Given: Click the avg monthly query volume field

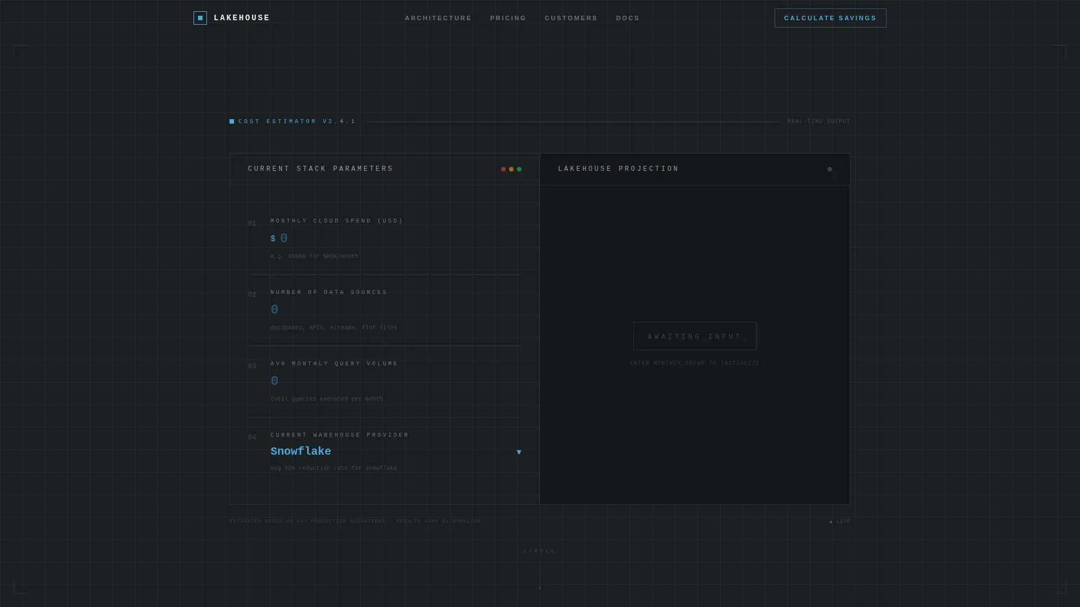Looking at the screenshot, I should 396,381.
